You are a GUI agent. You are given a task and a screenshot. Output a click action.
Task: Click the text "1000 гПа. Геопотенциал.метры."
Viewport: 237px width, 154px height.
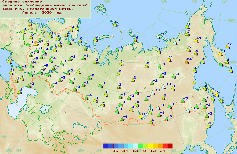(38, 9)
